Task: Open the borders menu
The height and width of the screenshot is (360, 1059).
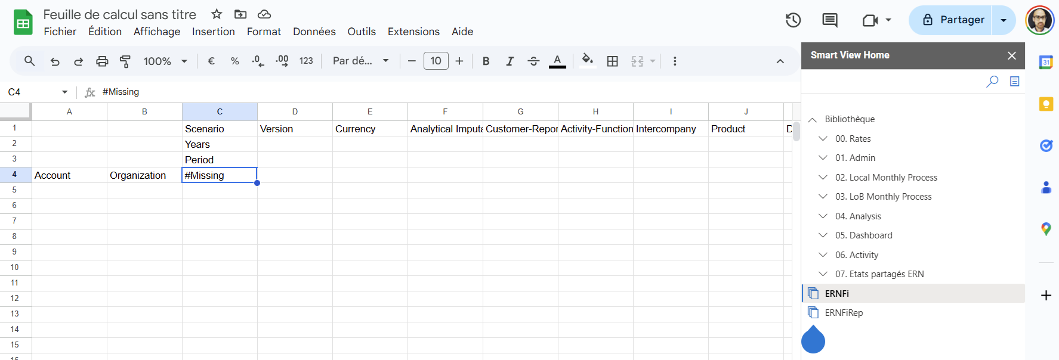Action: click(x=613, y=61)
